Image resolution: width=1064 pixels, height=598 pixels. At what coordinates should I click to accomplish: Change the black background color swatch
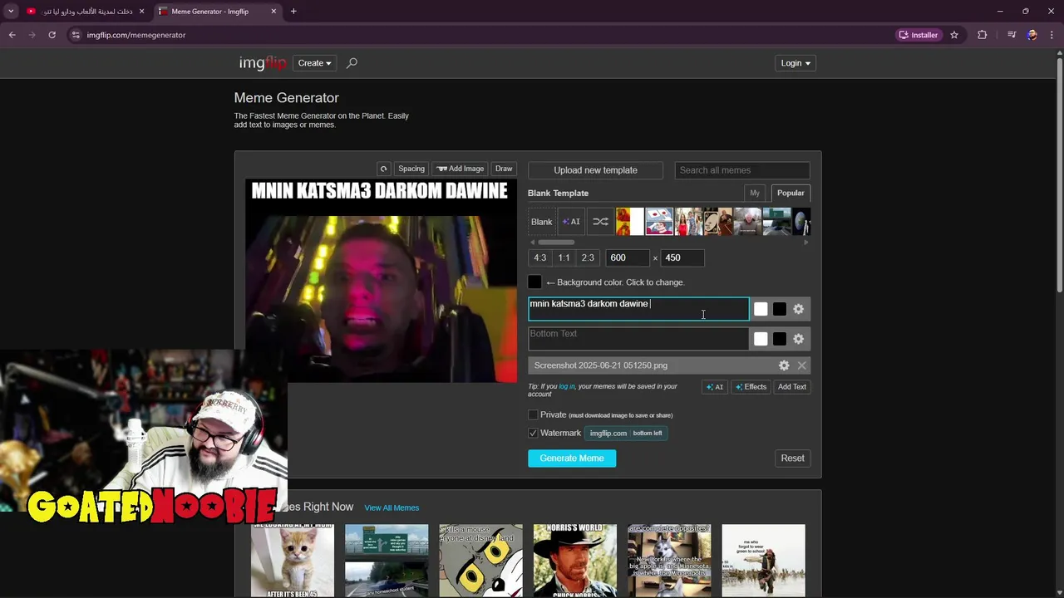[x=534, y=282]
